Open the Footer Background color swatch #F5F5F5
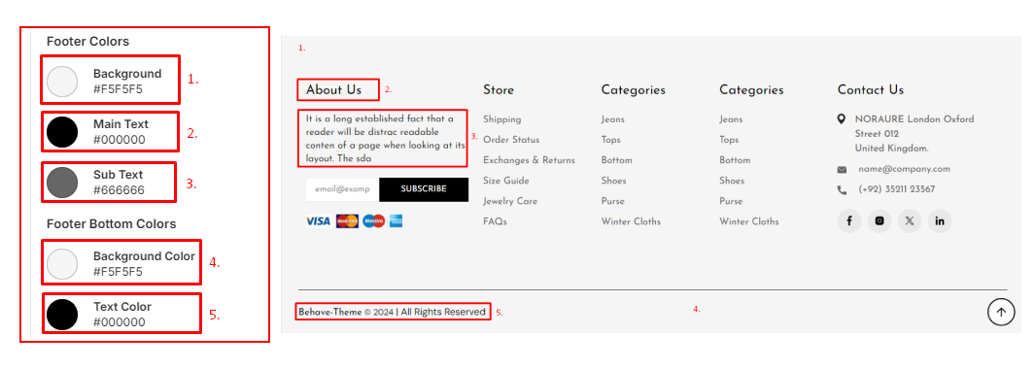 pos(62,82)
